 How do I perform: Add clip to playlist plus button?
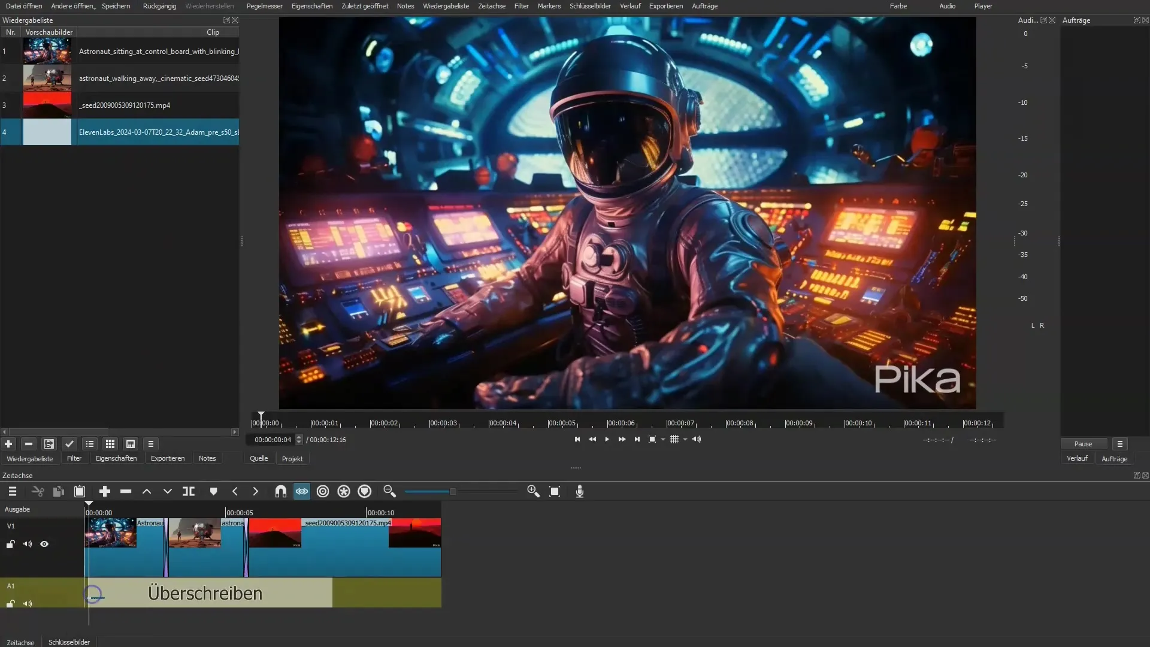[8, 444]
